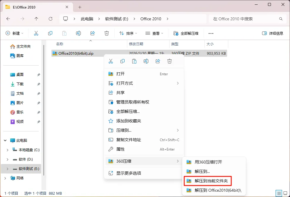
Task: Open 音乐 in the sidebar
Action: (x=17, y=112)
